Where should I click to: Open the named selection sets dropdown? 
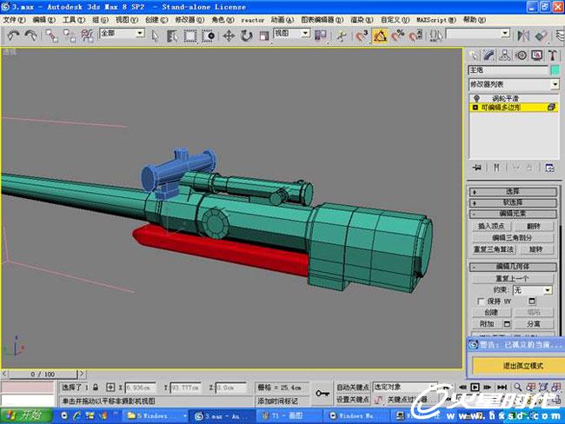coord(478,34)
